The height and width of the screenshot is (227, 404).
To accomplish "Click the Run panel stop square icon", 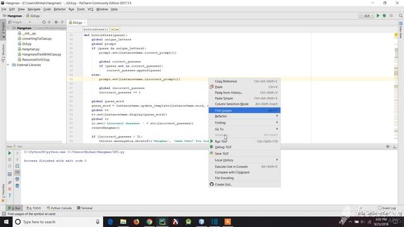I will coord(9,160).
